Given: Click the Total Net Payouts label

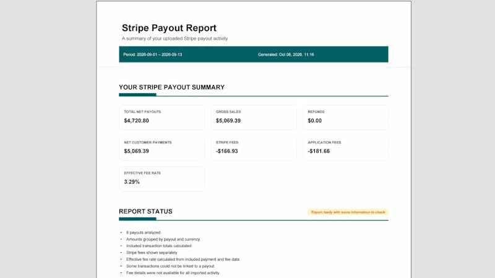Looking at the screenshot, I should tap(142, 112).
